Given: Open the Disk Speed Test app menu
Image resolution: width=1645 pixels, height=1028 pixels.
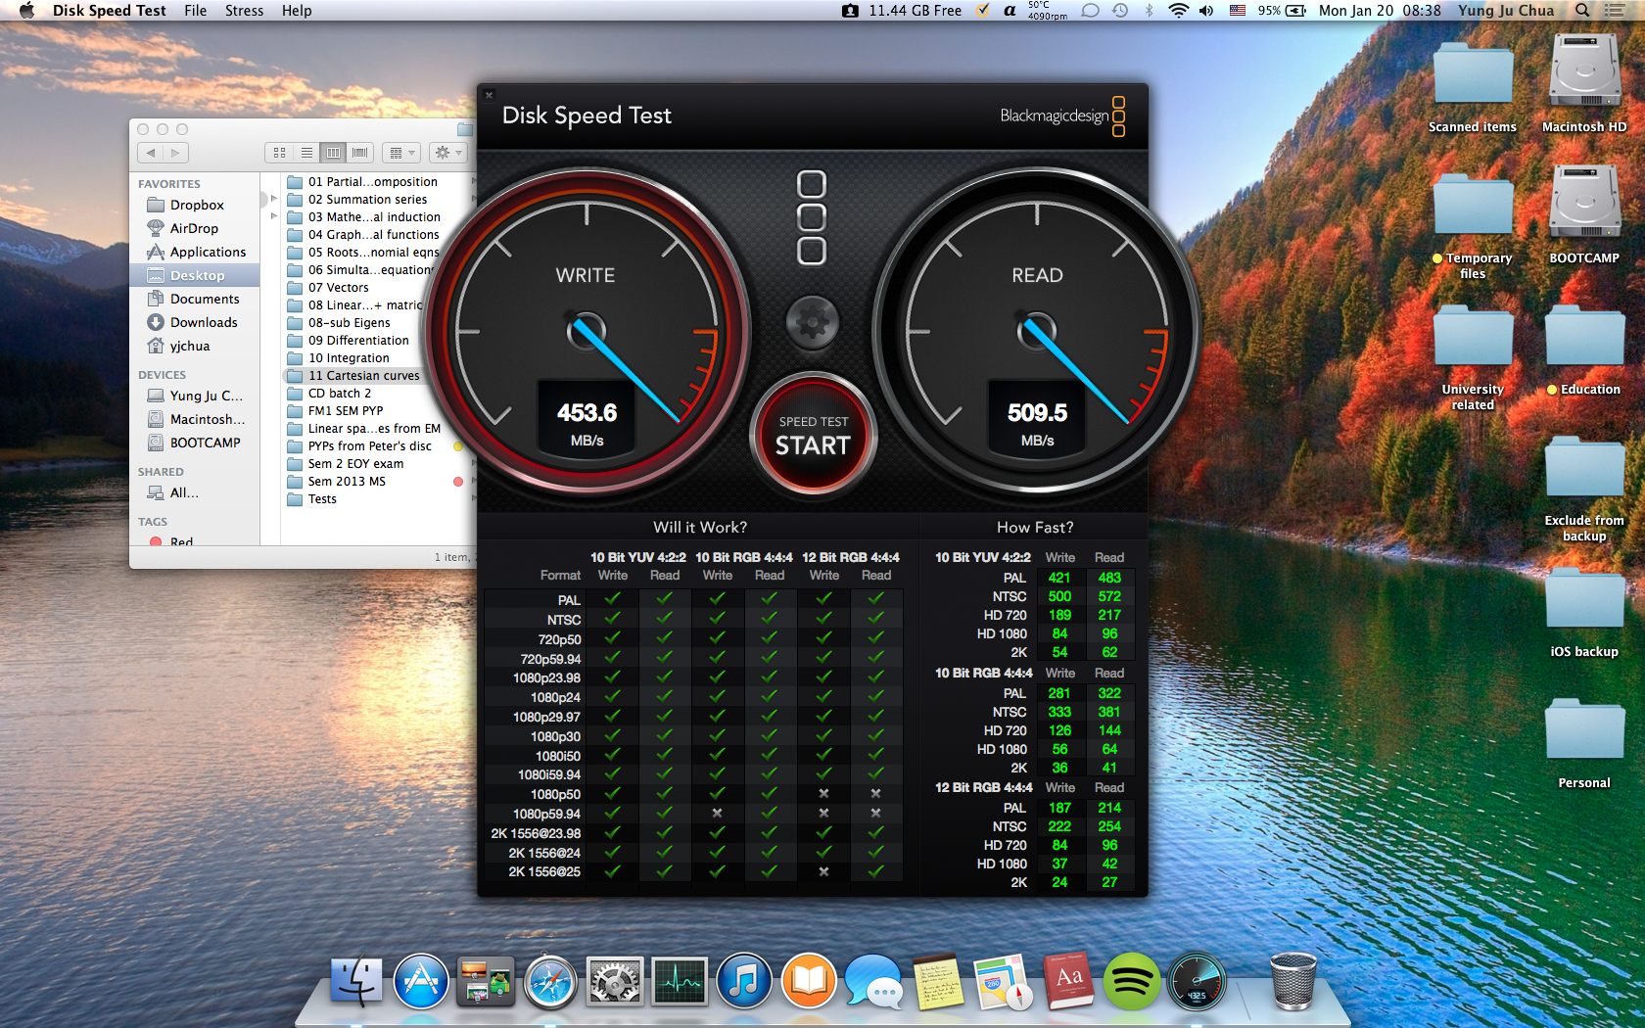Looking at the screenshot, I should tap(110, 11).
